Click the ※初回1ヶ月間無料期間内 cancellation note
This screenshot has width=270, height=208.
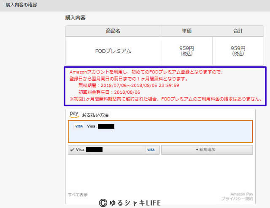[x=166, y=99]
